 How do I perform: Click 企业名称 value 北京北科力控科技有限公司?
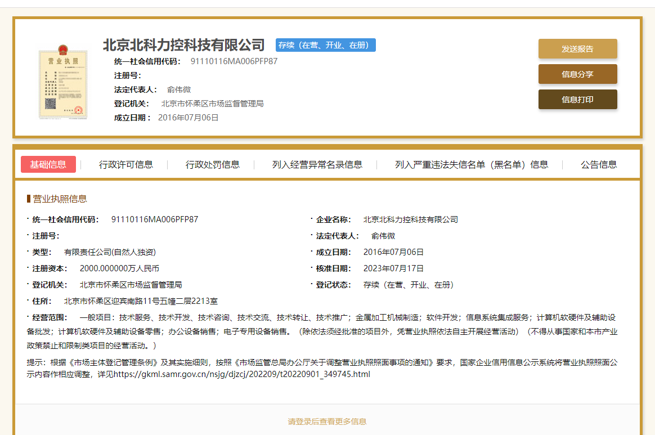point(411,219)
